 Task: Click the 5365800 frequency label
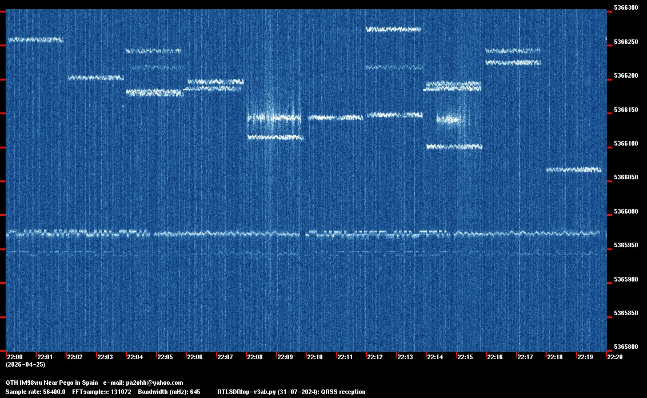click(626, 347)
